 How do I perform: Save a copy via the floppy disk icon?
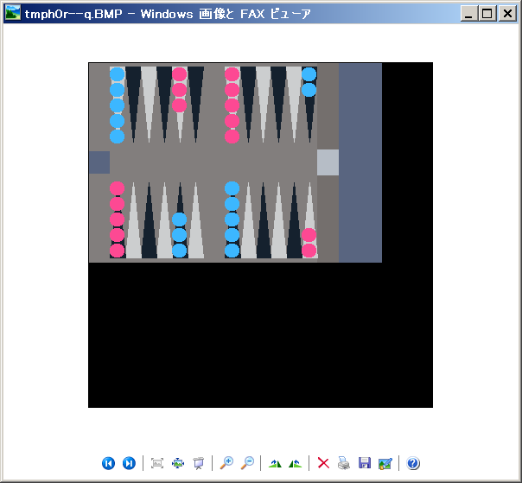coord(365,463)
